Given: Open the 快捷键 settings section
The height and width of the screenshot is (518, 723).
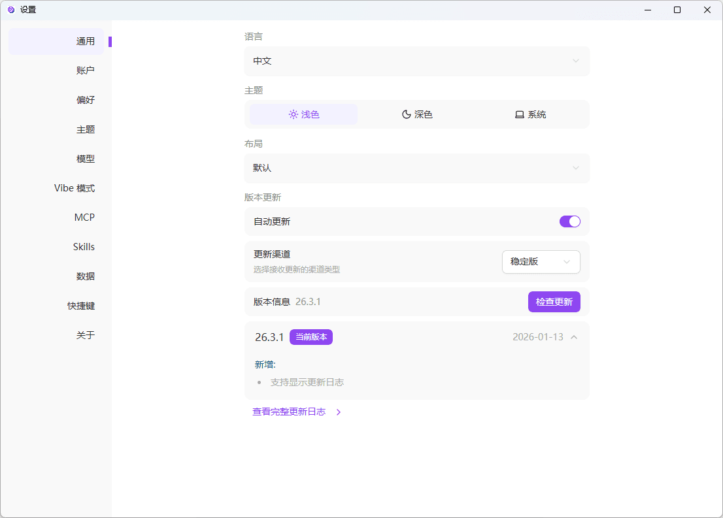Looking at the screenshot, I should pos(56,306).
